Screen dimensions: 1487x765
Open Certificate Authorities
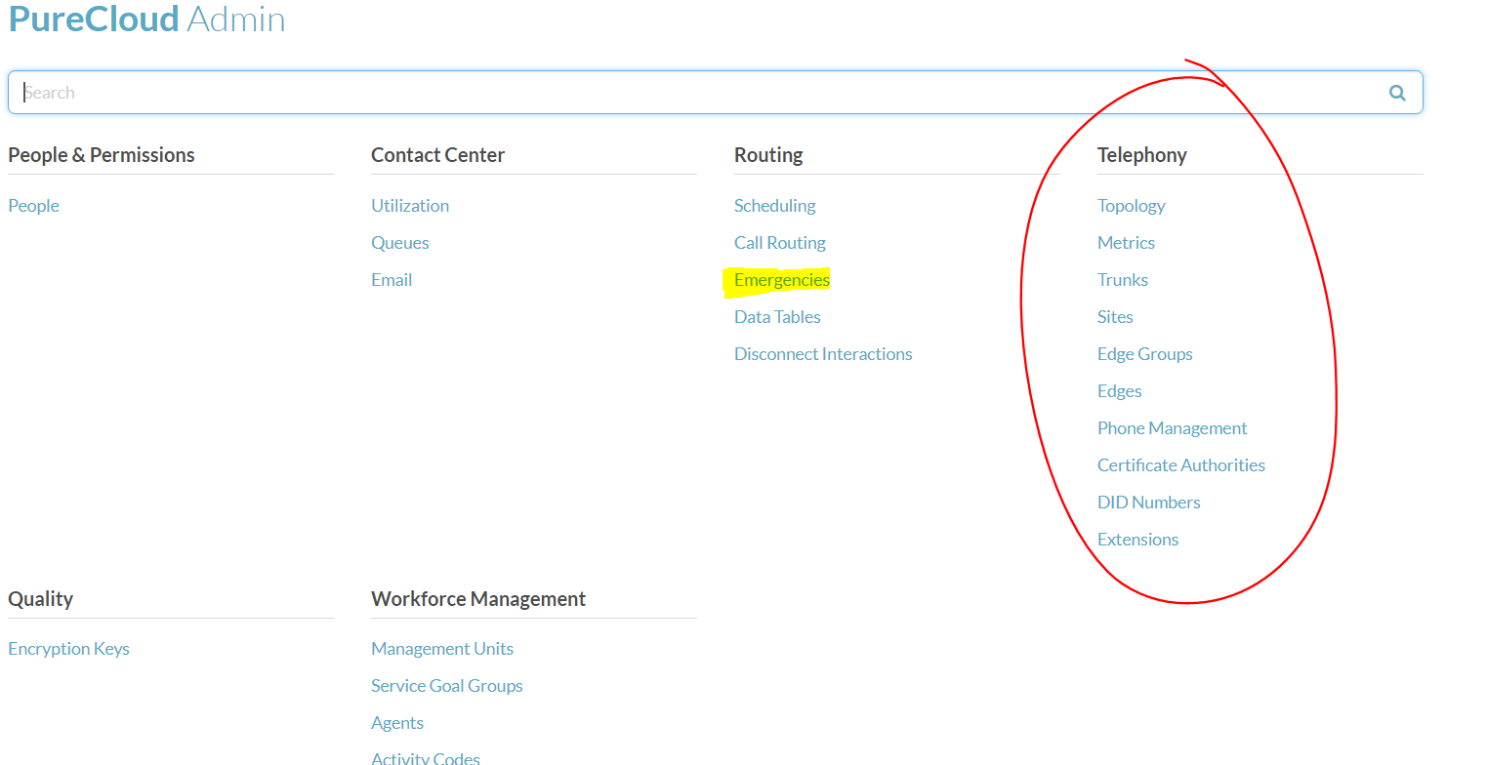pyautogui.click(x=1181, y=465)
